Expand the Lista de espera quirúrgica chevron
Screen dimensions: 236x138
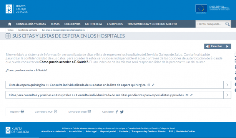[x=227, y=85]
